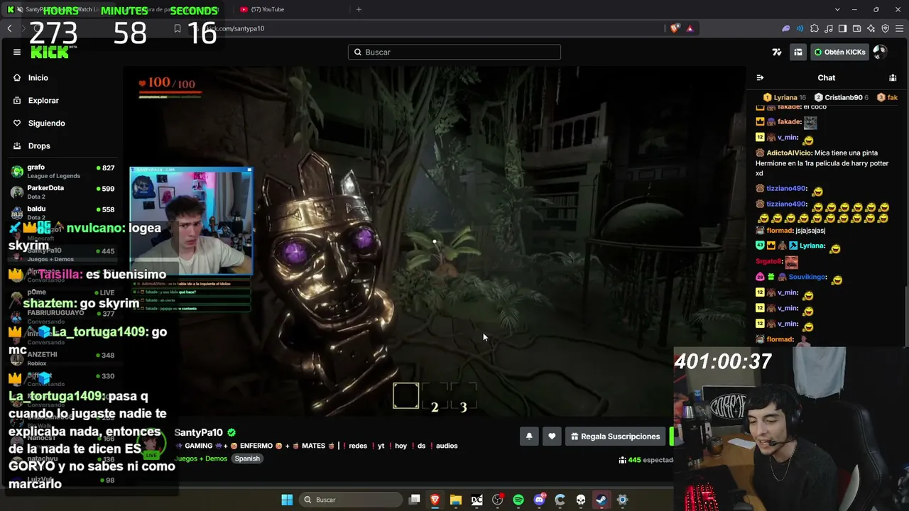Open the browser extensions puzzle icon
The width and height of the screenshot is (909, 511).
(815, 28)
